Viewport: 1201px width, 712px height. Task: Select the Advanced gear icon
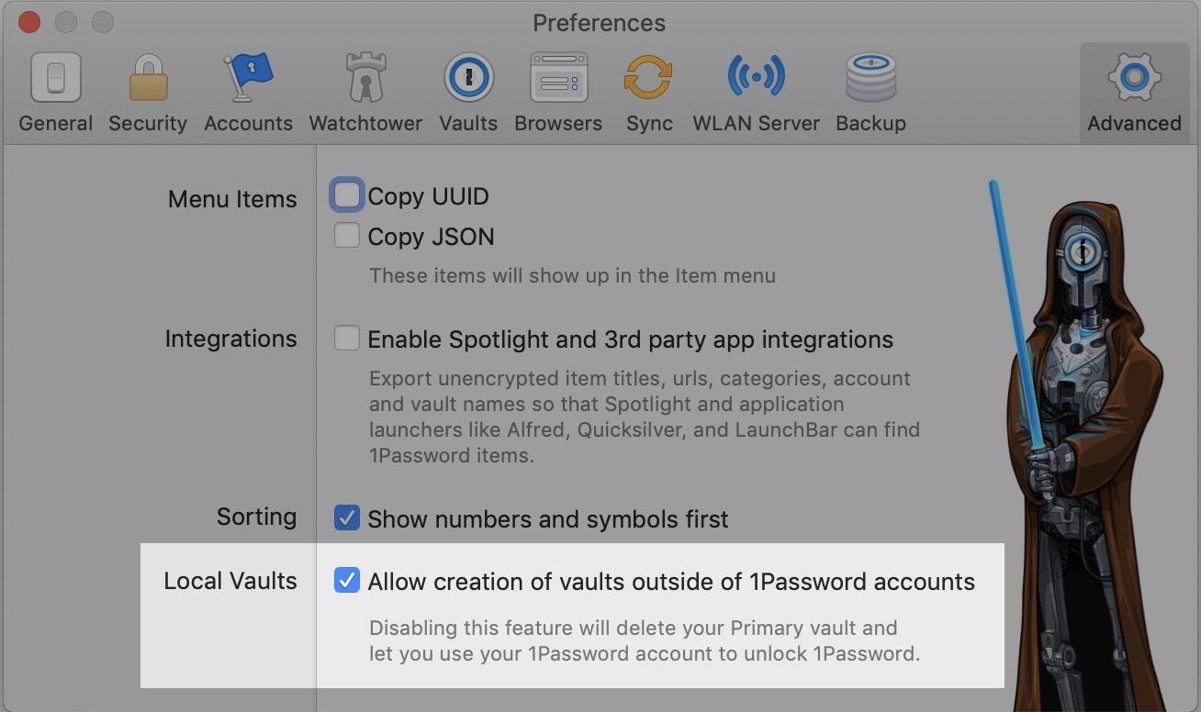1134,77
